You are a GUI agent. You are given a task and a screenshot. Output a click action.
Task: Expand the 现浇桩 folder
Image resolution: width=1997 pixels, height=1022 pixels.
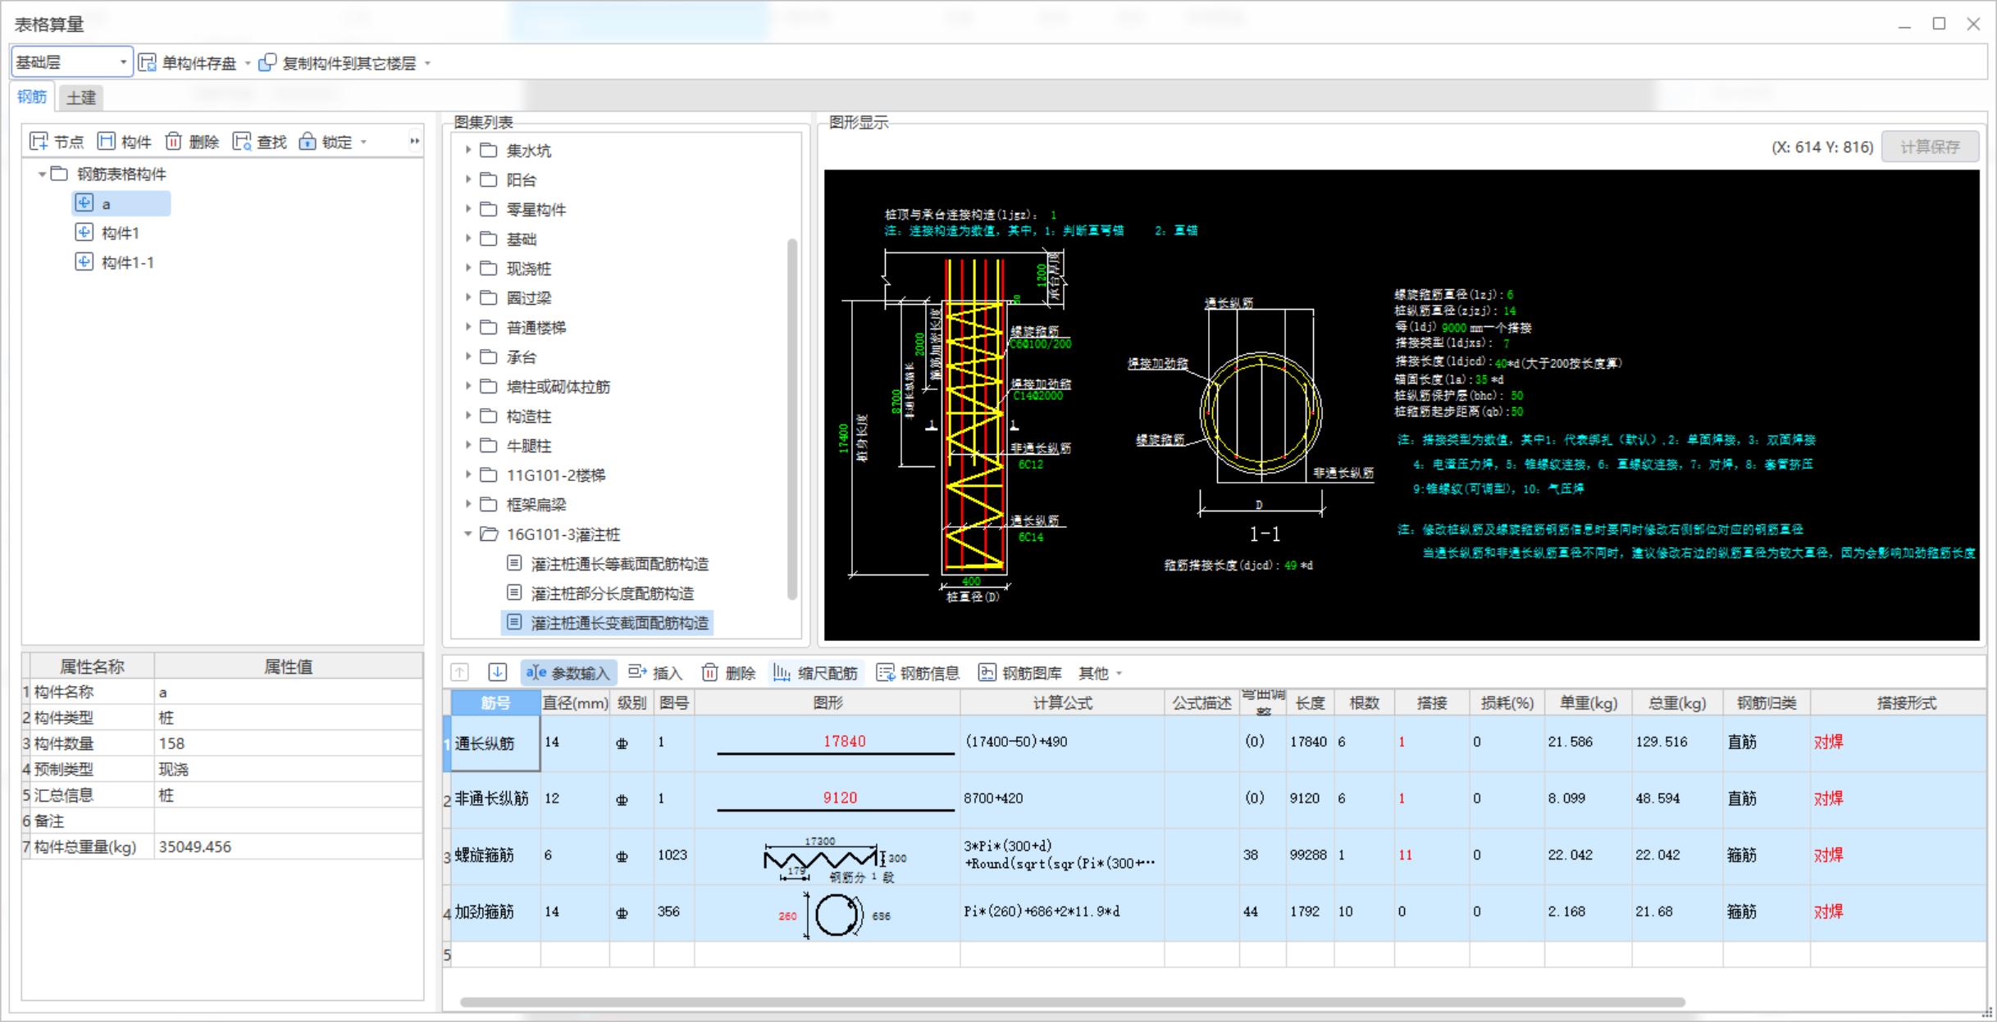[x=468, y=268]
